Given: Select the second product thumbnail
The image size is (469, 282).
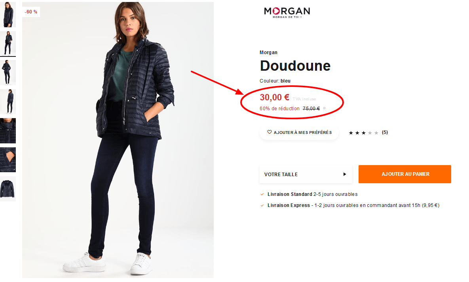Looking at the screenshot, I should pyautogui.click(x=8, y=43).
